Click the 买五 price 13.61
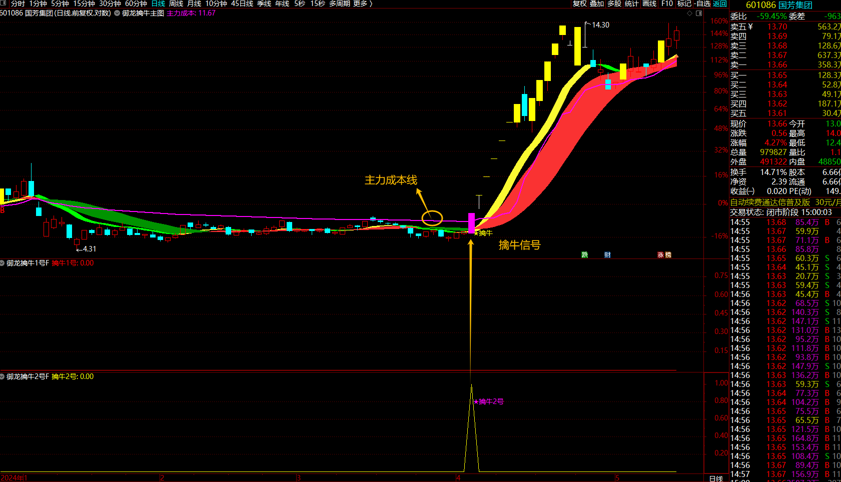This screenshot has width=841, height=482. [x=777, y=113]
